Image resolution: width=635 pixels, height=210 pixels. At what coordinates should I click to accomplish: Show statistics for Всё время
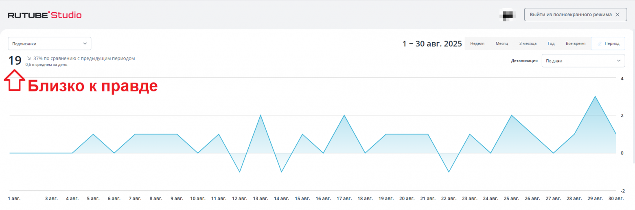[576, 43]
